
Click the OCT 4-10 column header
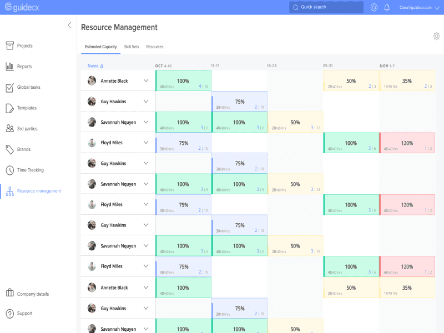pyautogui.click(x=163, y=66)
